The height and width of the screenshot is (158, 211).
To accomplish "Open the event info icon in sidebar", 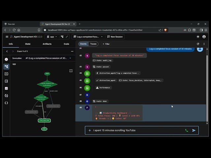I will [x=6, y=59].
